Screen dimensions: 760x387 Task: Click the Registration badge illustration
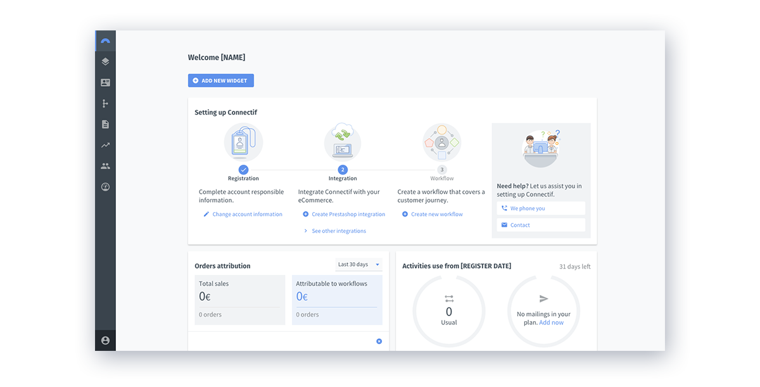pyautogui.click(x=243, y=142)
